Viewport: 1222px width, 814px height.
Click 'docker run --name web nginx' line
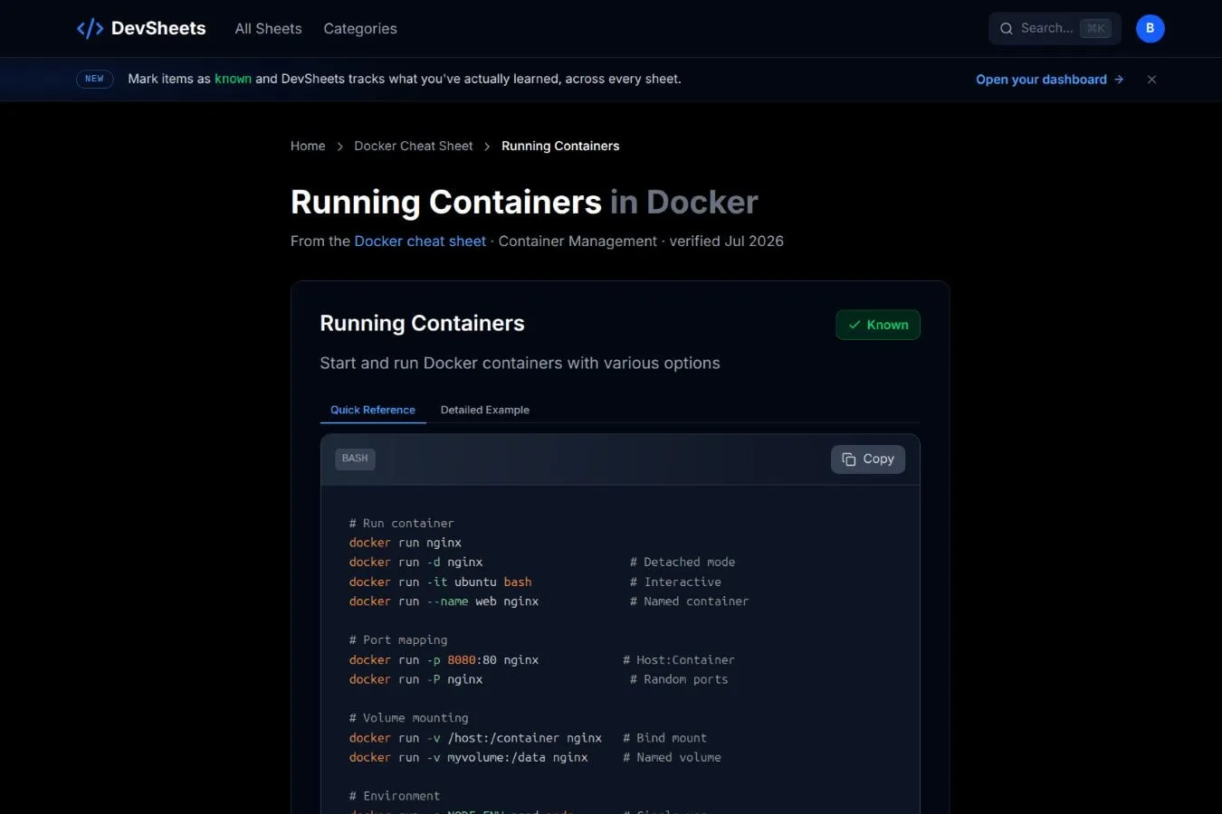point(444,601)
